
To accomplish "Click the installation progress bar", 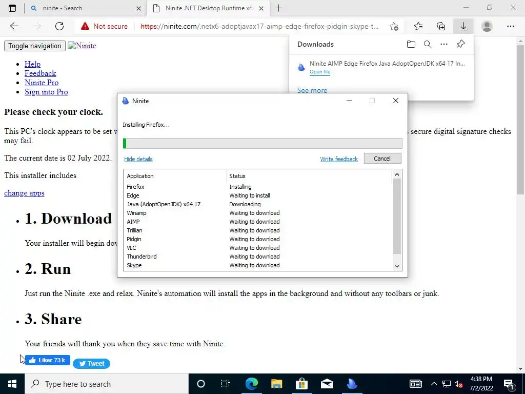I will [x=262, y=144].
